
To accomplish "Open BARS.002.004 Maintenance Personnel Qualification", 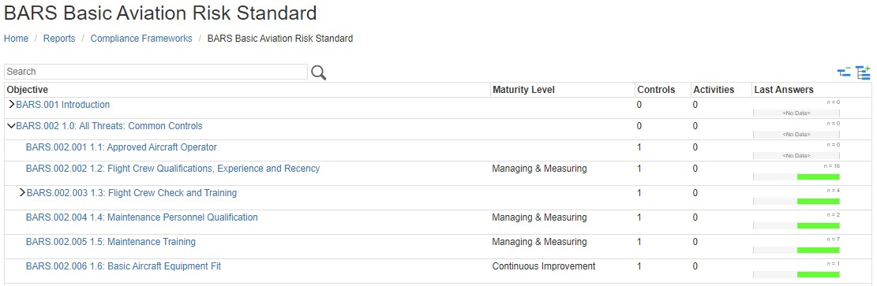I will click(142, 217).
